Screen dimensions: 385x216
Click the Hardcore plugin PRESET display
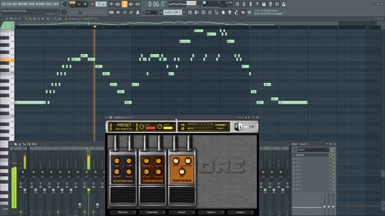124,127
